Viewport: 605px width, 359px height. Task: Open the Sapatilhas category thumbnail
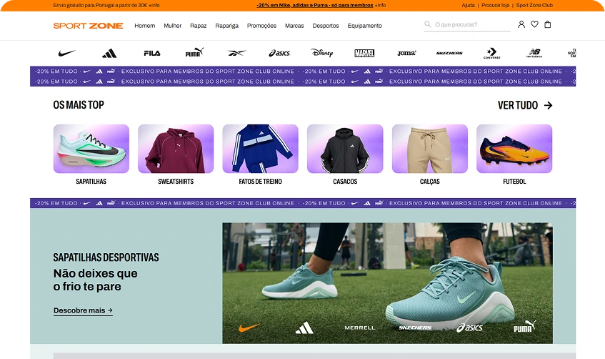coord(91,149)
